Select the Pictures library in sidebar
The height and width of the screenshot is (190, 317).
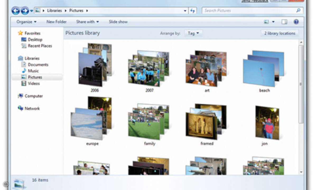pyautogui.click(x=37, y=77)
